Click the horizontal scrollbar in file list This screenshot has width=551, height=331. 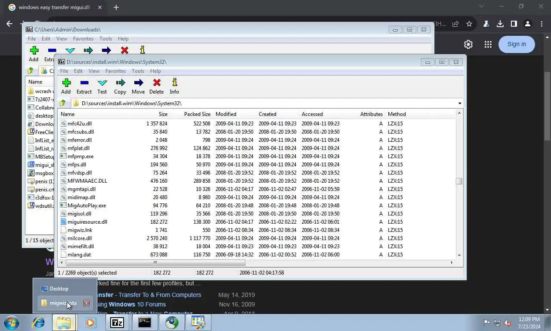[155, 262]
